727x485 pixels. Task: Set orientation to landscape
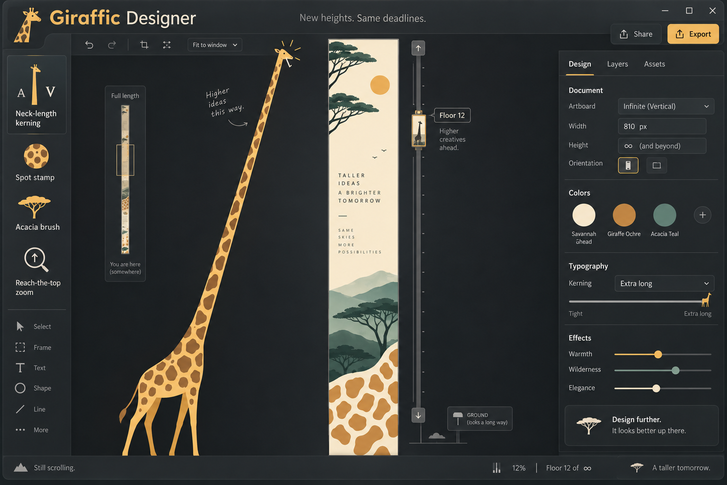tap(656, 165)
